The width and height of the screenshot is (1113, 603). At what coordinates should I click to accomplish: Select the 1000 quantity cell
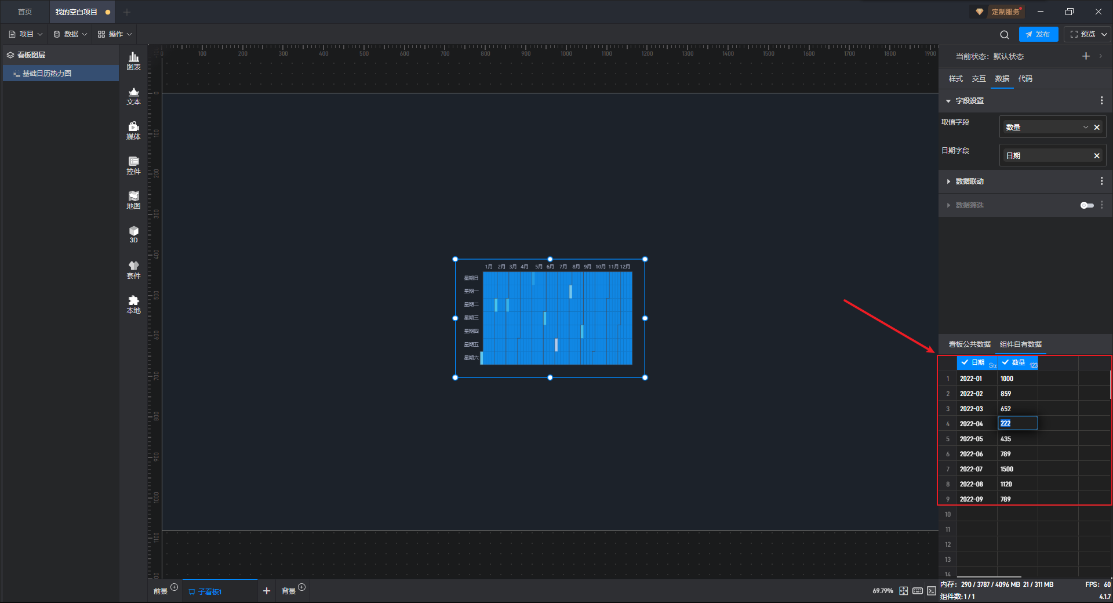pyautogui.click(x=1017, y=379)
